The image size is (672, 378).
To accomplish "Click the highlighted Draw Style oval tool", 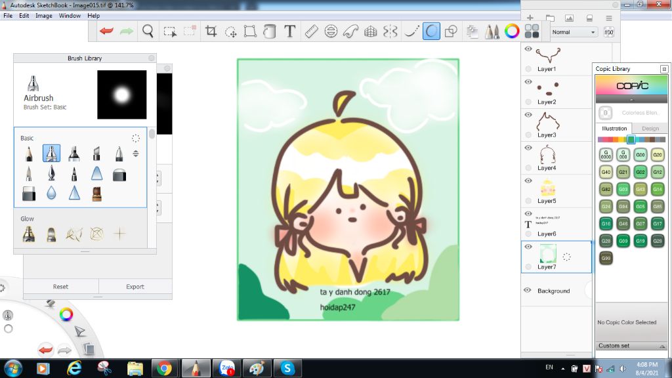I will point(431,31).
